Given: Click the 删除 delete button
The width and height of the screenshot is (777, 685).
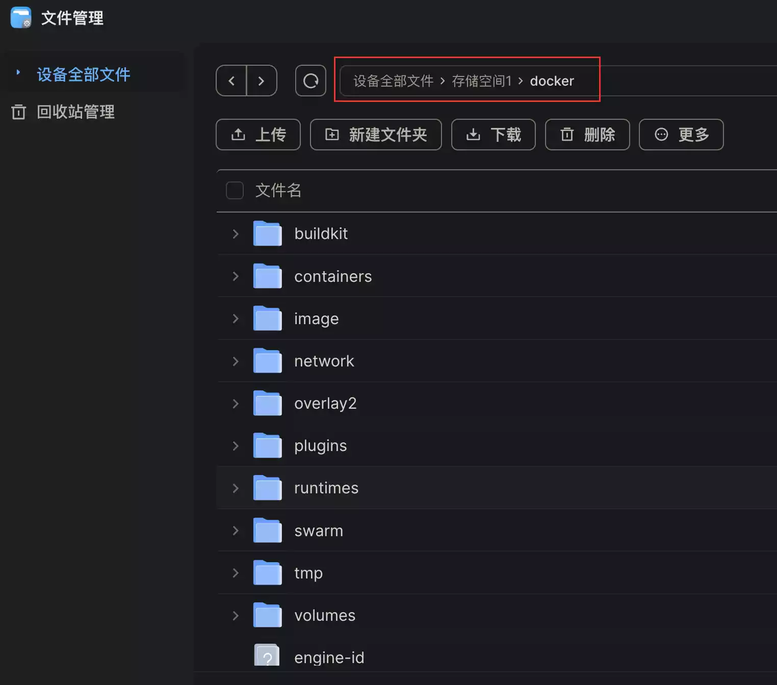Looking at the screenshot, I should click(587, 135).
